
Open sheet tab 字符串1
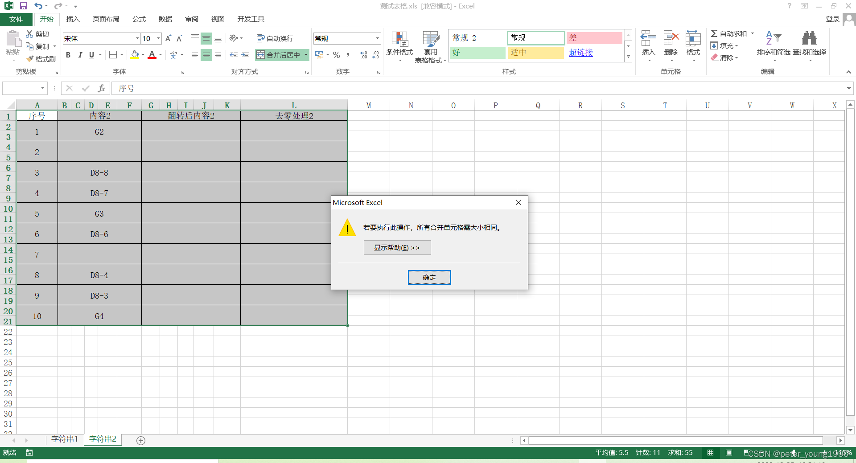(x=64, y=439)
